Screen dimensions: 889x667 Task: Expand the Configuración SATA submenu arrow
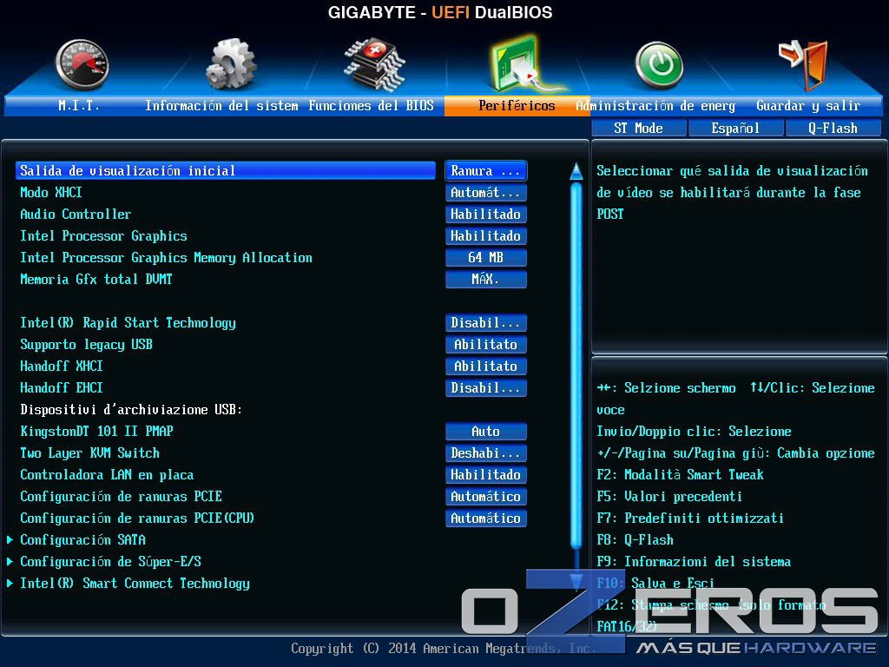coord(10,540)
